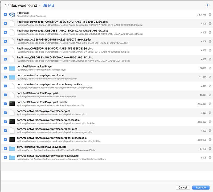The image size is (213, 192).
Task: Select RealPlayer_CB8D6EB1-ABA0-51CD-ACAA-A7D051A9519C.plist filename
Action: tap(55, 58)
